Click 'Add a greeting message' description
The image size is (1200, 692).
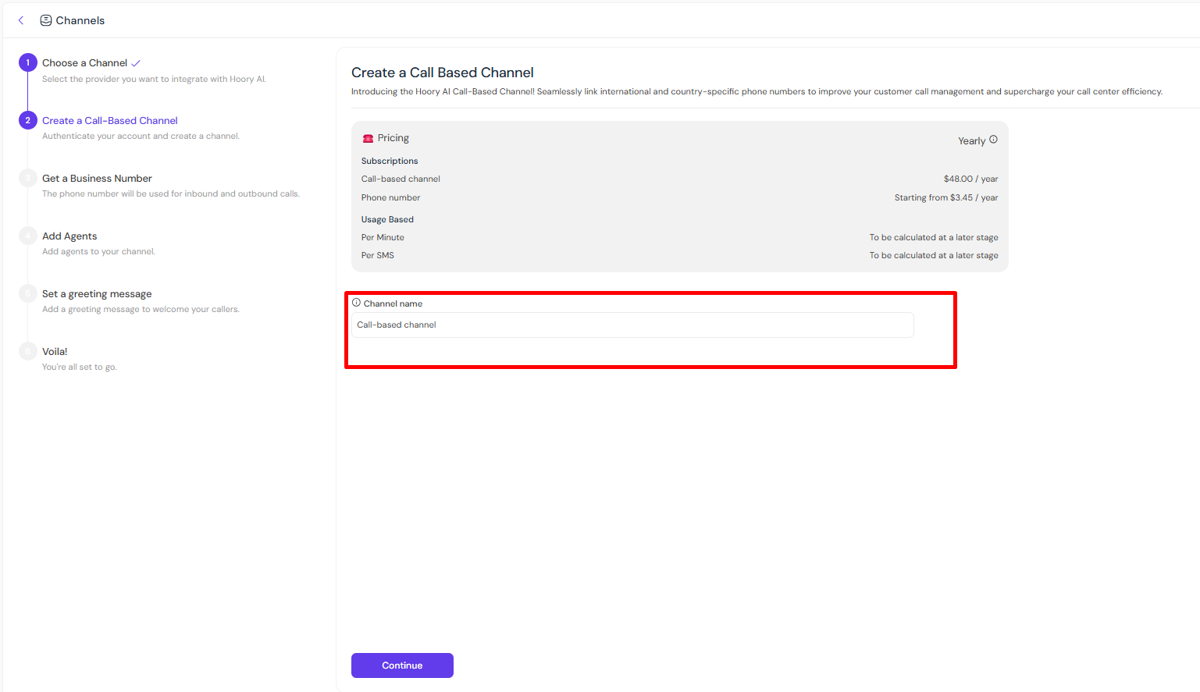pos(141,309)
